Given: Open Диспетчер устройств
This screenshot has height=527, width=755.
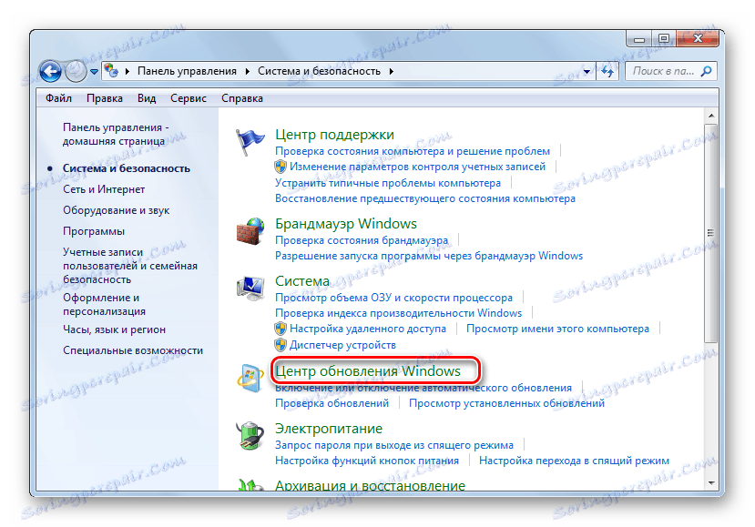Looking at the screenshot, I should [342, 345].
